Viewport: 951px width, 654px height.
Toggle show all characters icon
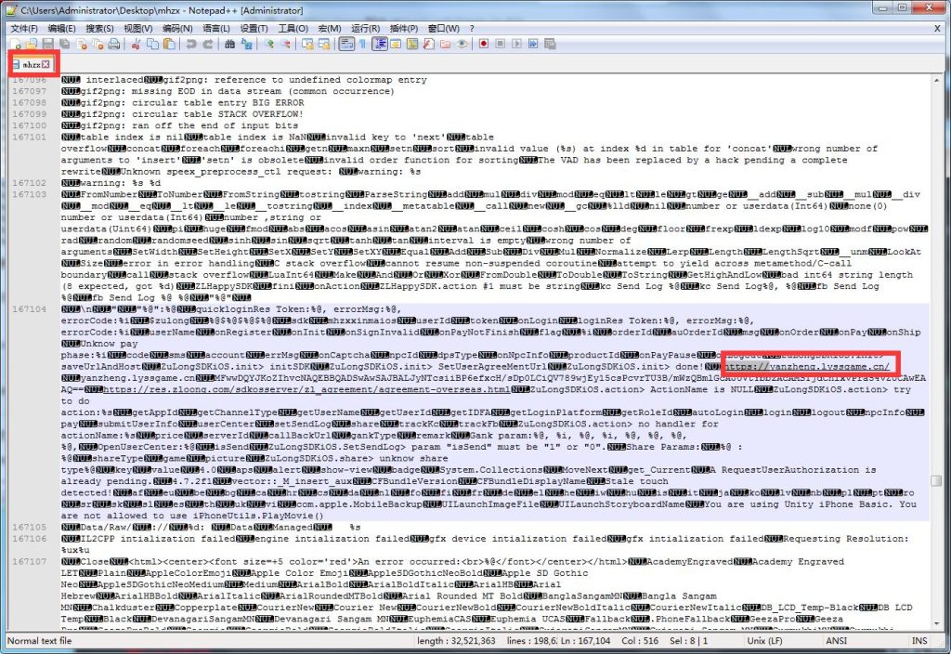coord(363,44)
